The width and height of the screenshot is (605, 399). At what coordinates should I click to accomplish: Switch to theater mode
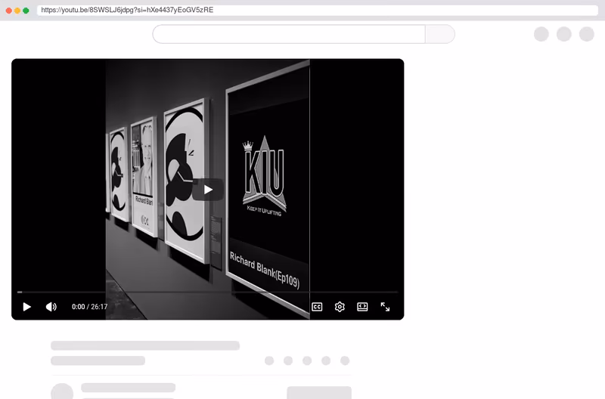pos(362,307)
